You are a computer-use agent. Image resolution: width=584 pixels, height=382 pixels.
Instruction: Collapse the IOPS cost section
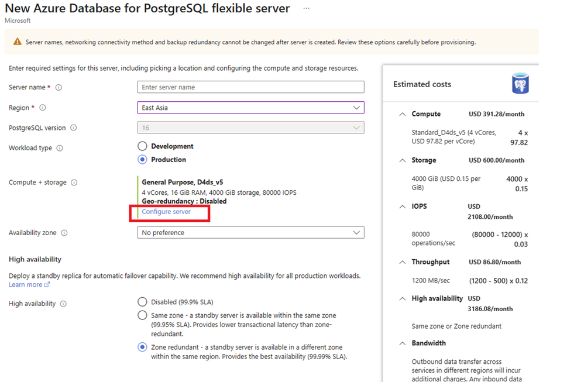(402, 207)
